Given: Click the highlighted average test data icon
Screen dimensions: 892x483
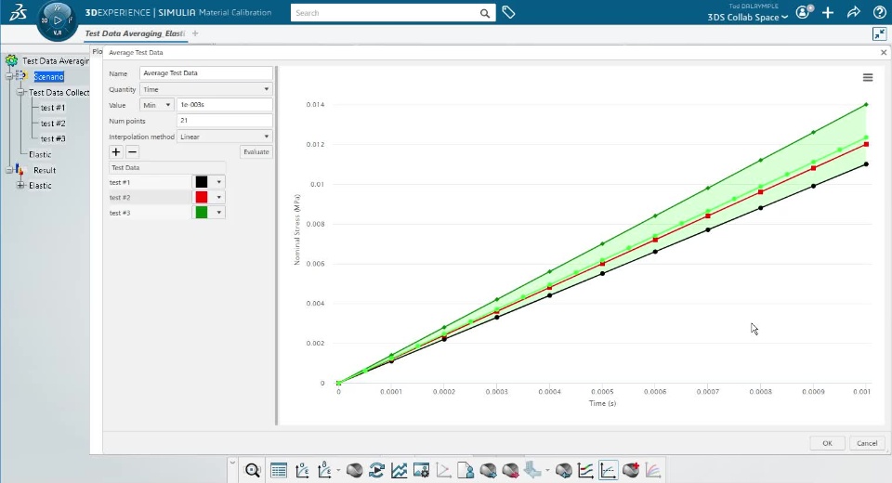Looking at the screenshot, I should click(x=608, y=471).
